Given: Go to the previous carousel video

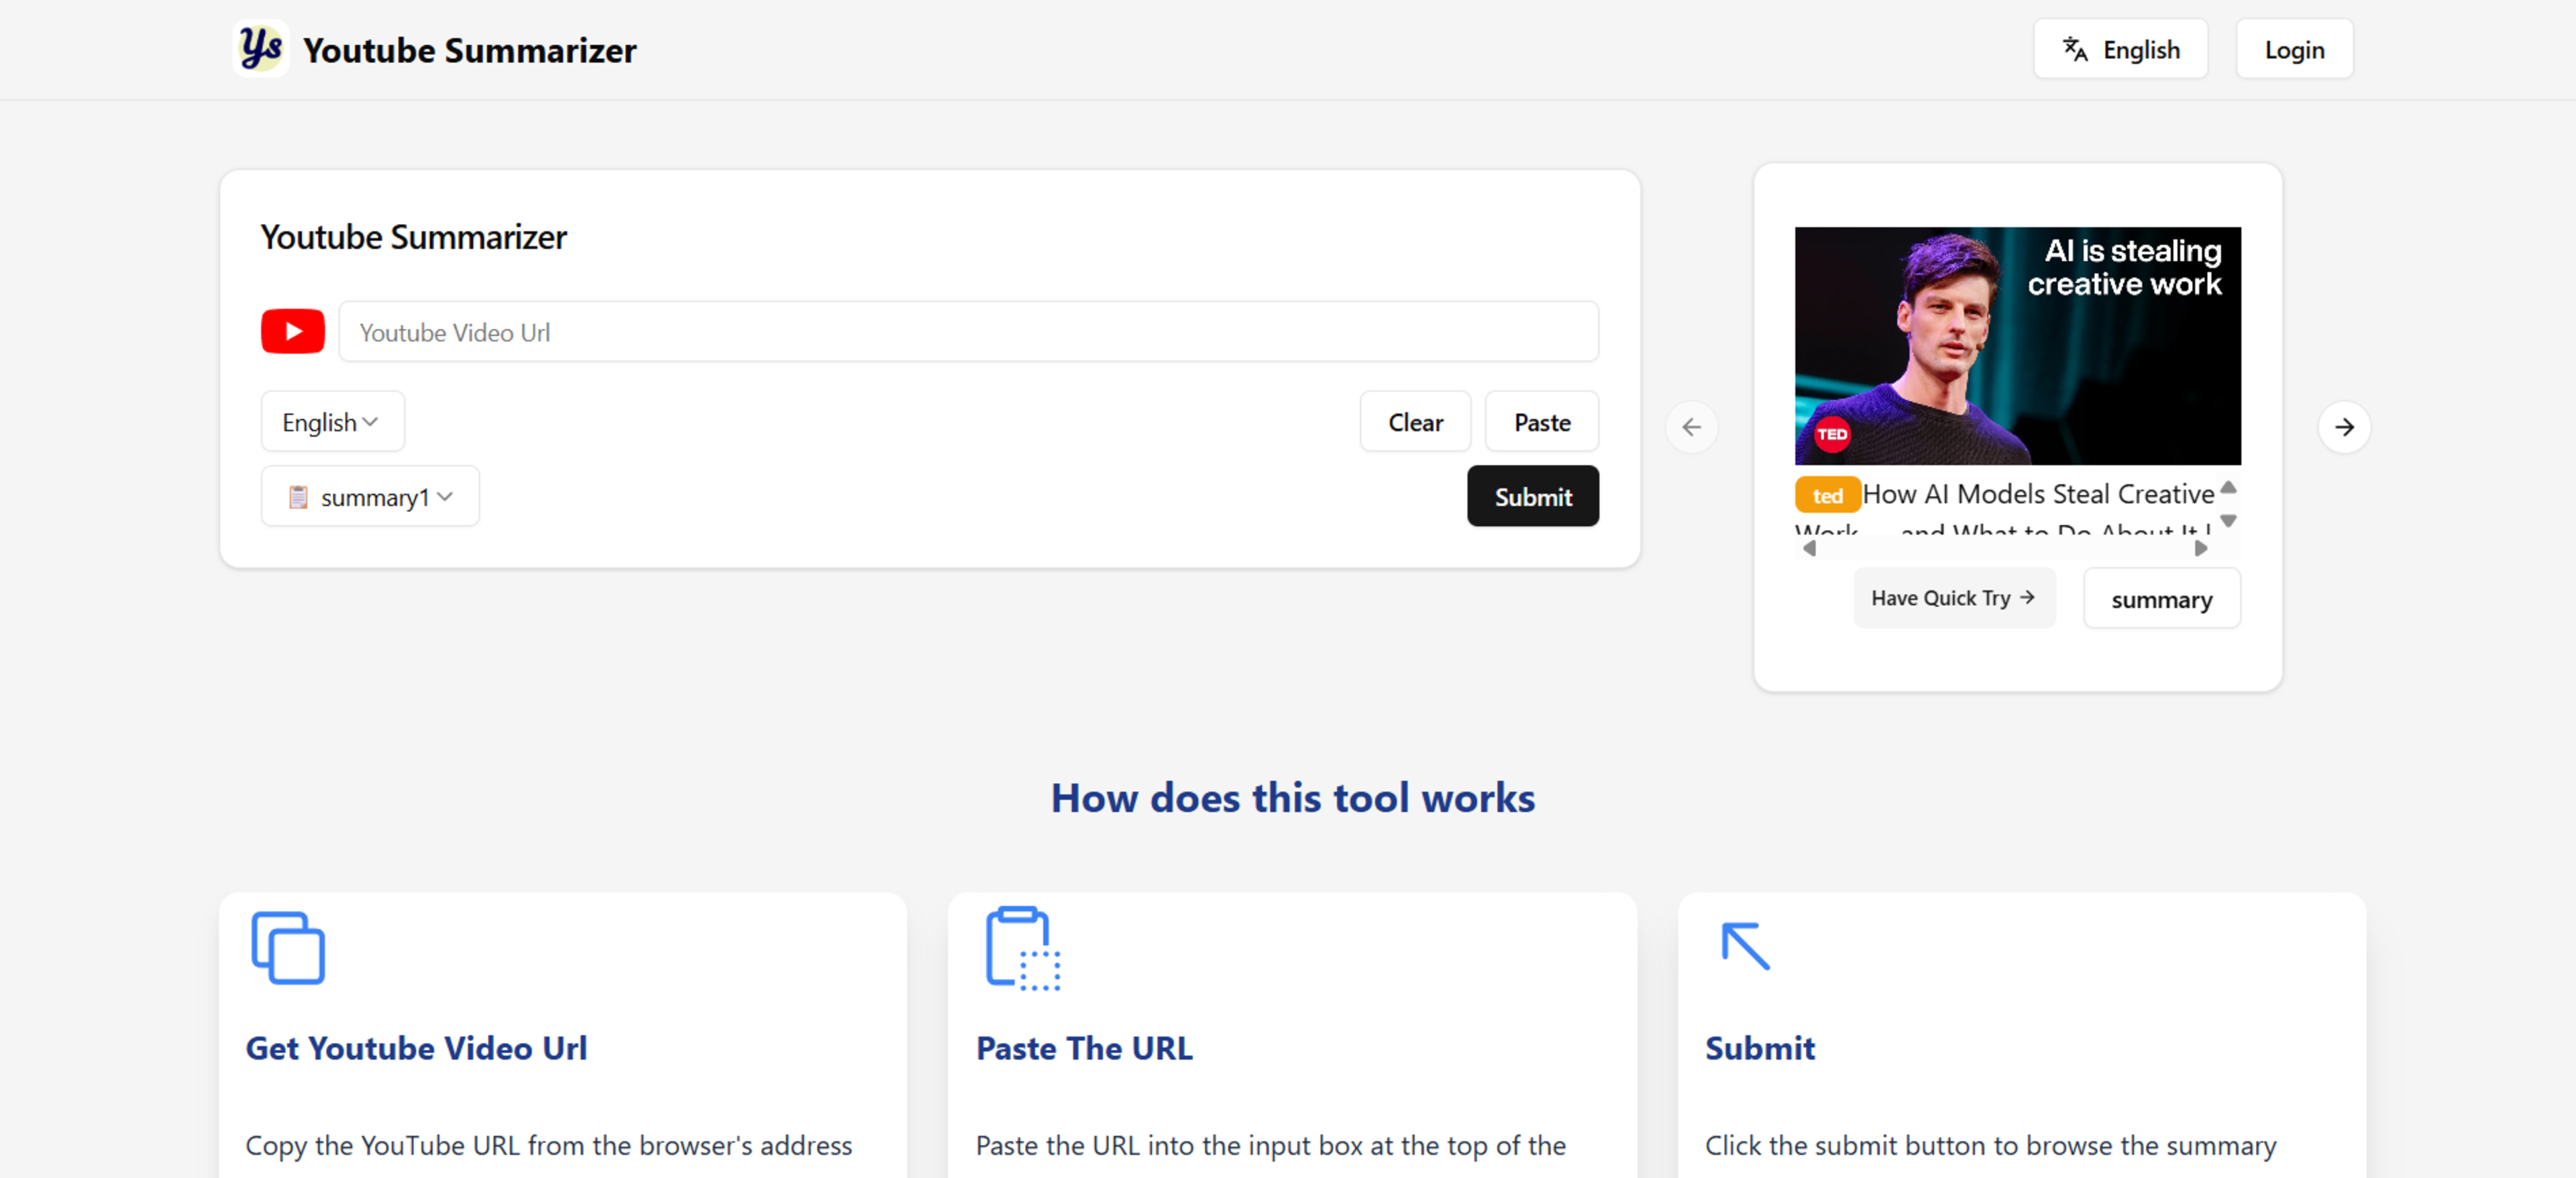Looking at the screenshot, I should click(1691, 427).
